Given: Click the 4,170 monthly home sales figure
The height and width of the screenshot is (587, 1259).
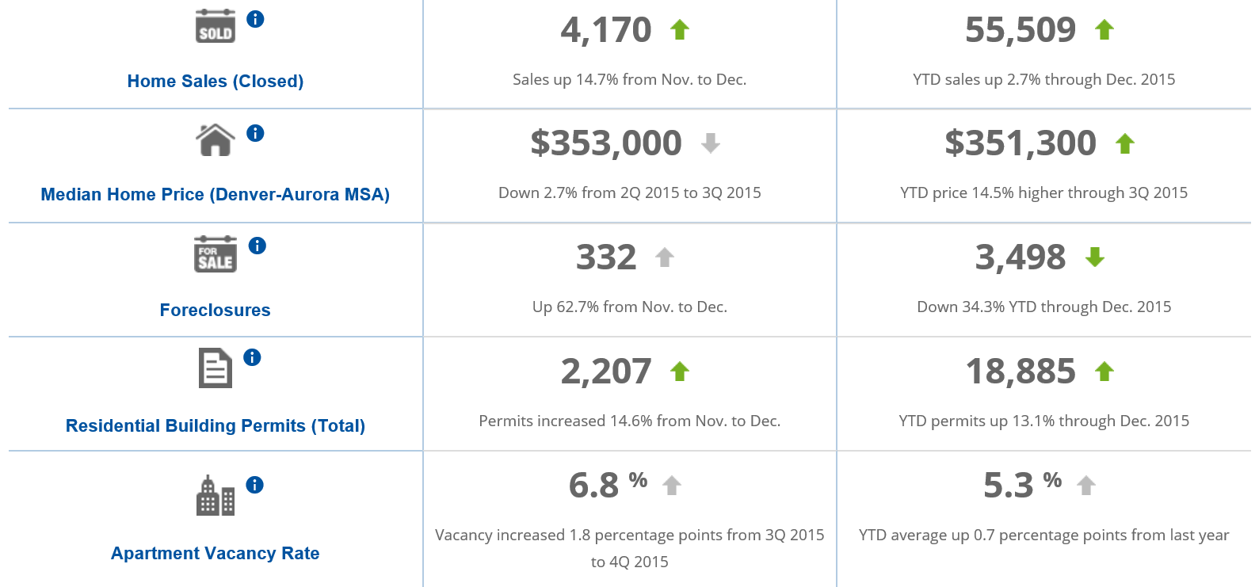Looking at the screenshot, I should (606, 31).
